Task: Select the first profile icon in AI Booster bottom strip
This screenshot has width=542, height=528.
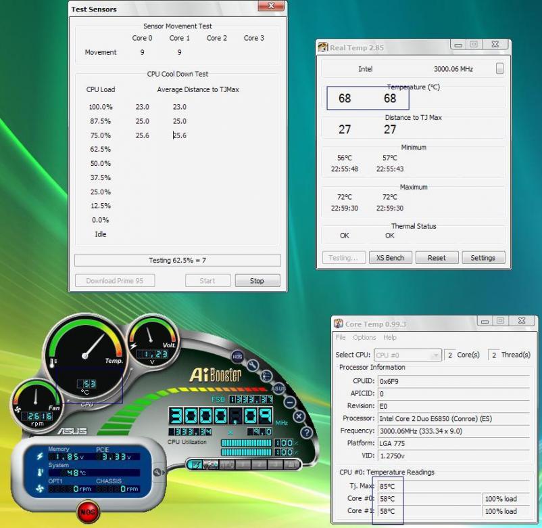Action: click(x=196, y=464)
